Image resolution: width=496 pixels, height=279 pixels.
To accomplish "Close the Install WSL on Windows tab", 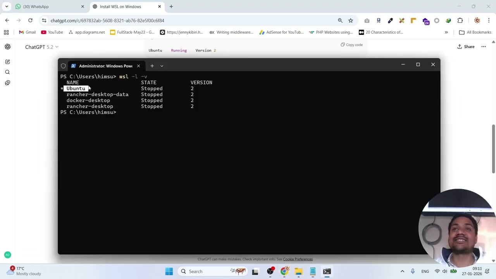I will click(159, 7).
